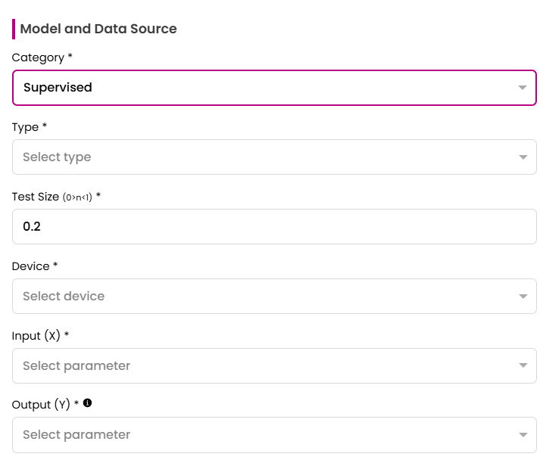Click the arrow icon in Category field
This screenshot has width=543, height=463.
coord(522,88)
